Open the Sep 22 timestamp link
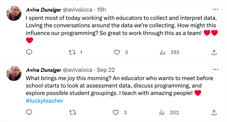 pyautogui.click(x=106, y=70)
